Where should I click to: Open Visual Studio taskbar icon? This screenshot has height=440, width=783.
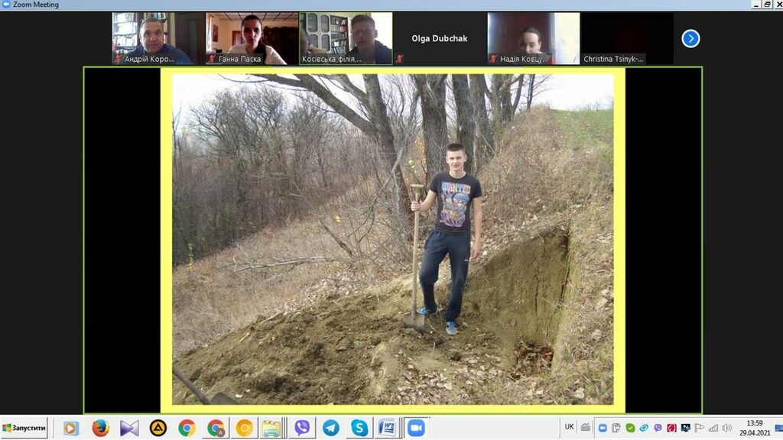[129, 428]
